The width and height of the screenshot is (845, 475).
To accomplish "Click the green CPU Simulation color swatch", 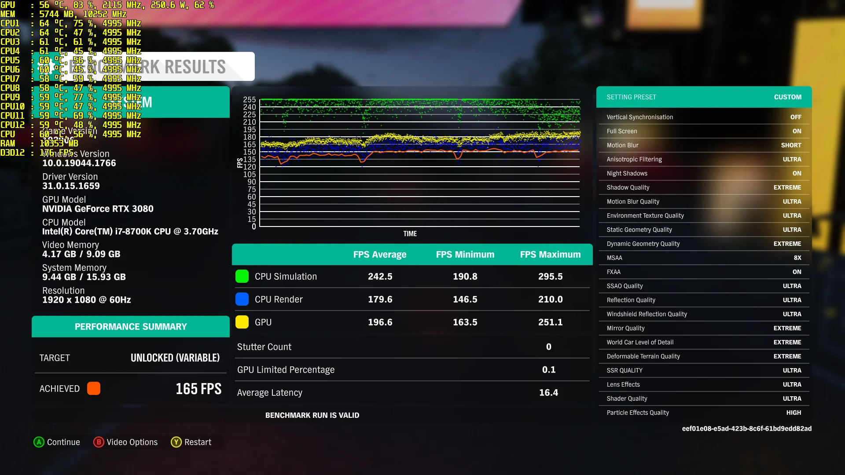I will coord(242,276).
